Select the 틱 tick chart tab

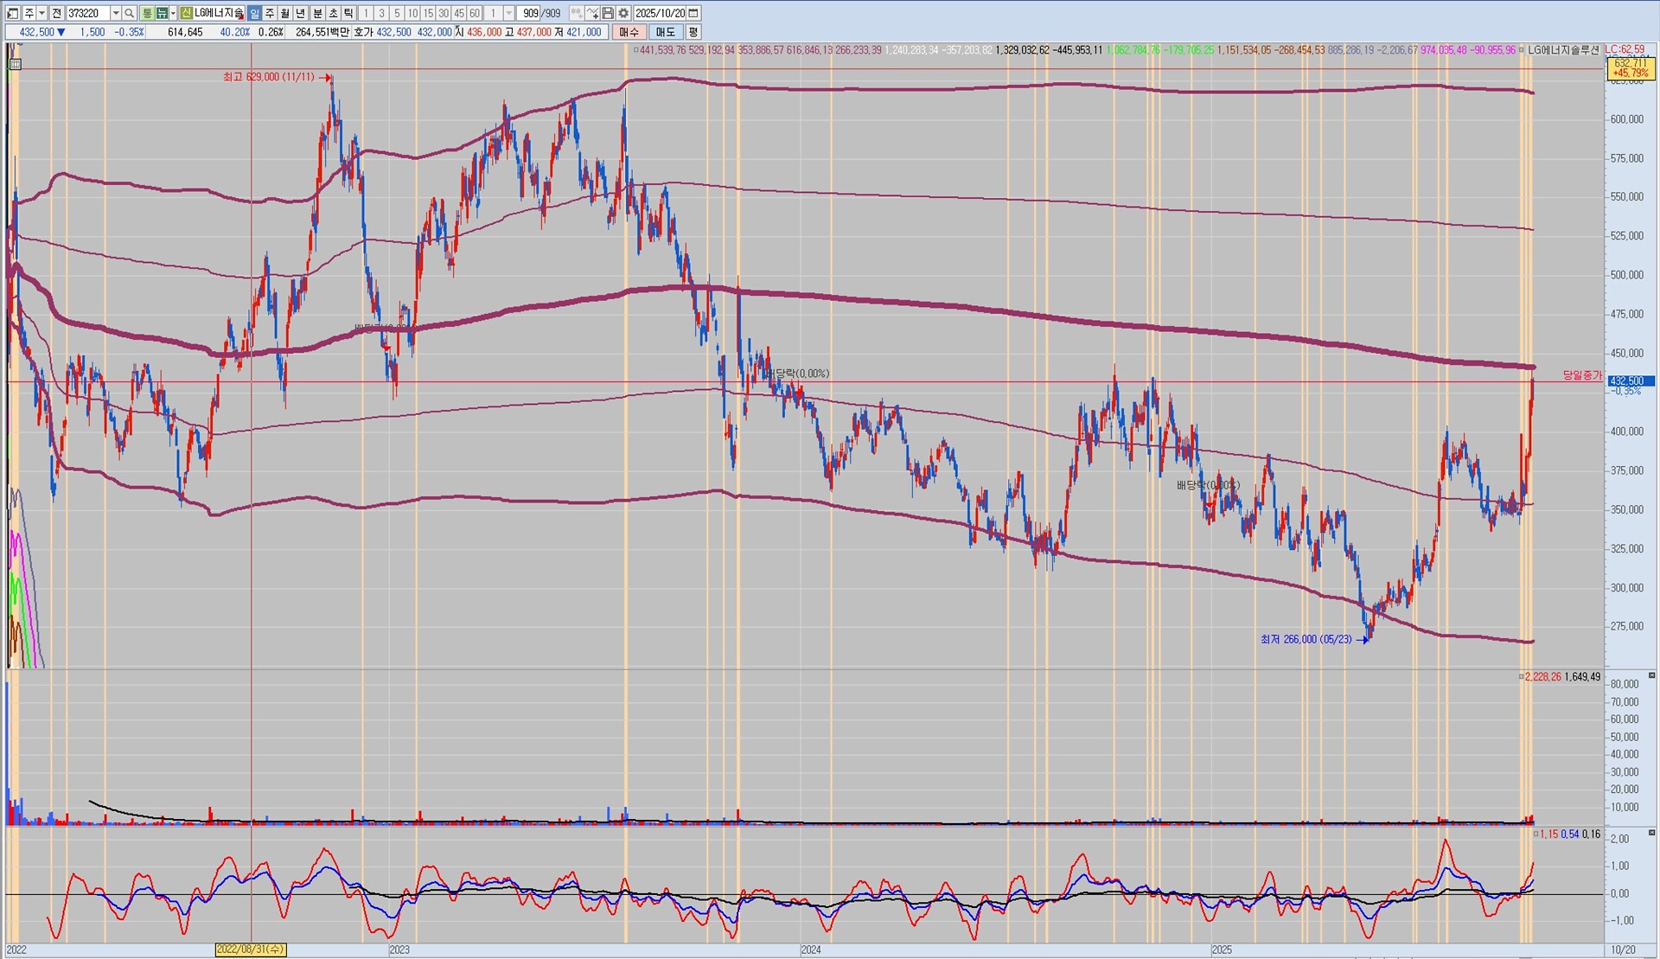(x=348, y=13)
